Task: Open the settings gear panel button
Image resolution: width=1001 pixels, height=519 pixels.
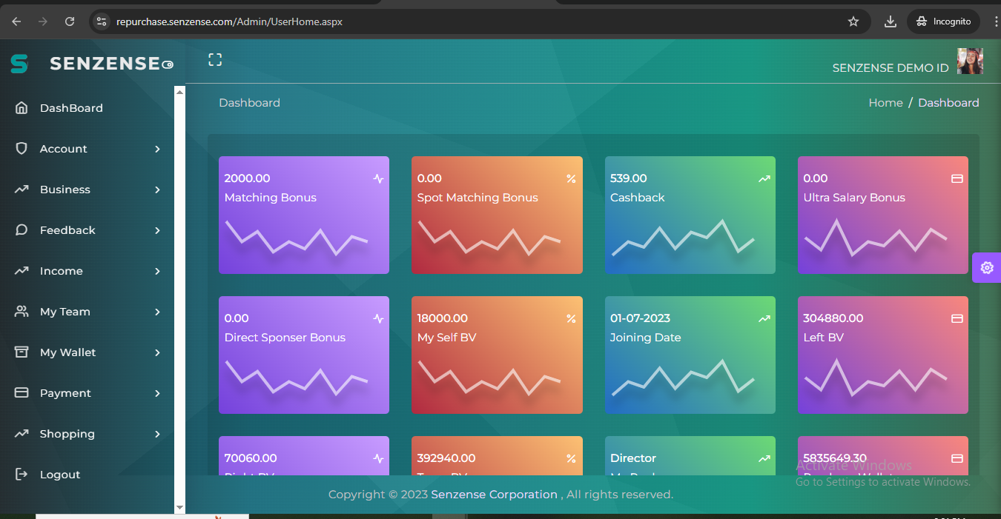Action: (x=987, y=267)
